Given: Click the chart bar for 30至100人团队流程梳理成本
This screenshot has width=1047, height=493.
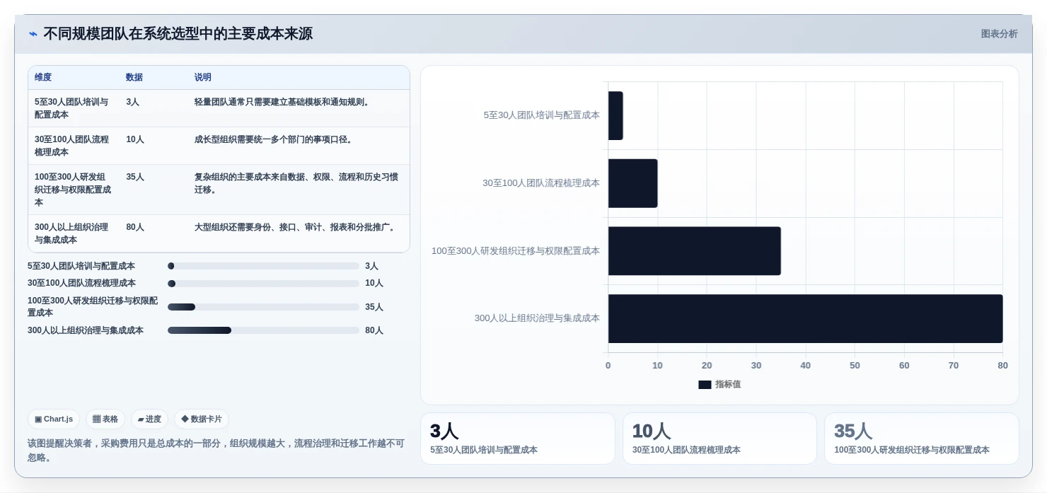Looking at the screenshot, I should 633,183.
